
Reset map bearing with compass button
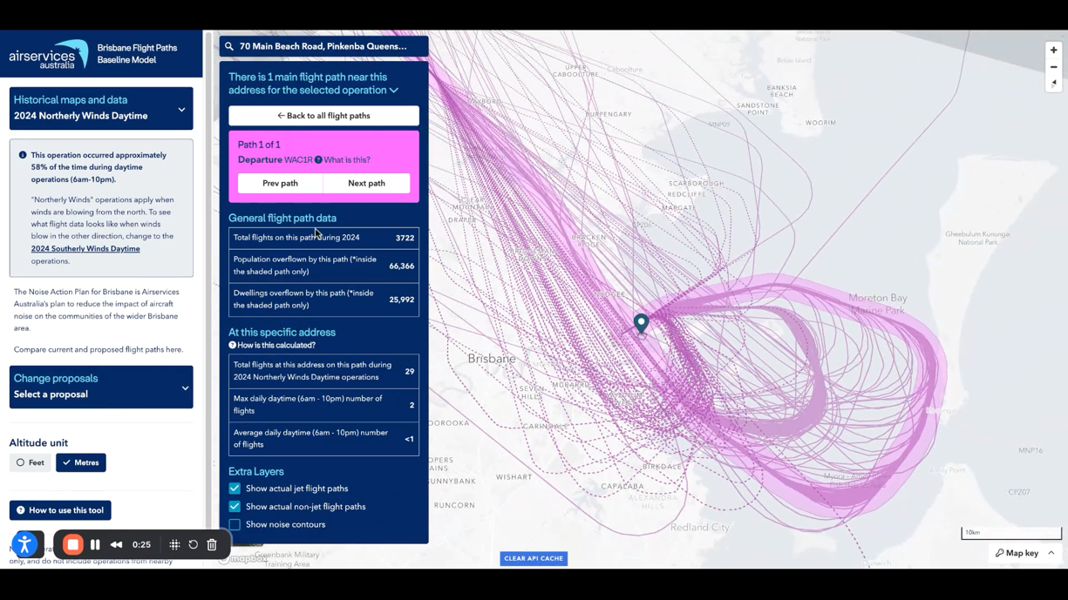click(1053, 84)
